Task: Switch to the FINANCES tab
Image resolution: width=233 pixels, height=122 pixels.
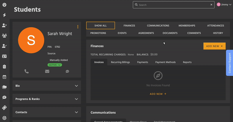Action: (x=129, y=26)
